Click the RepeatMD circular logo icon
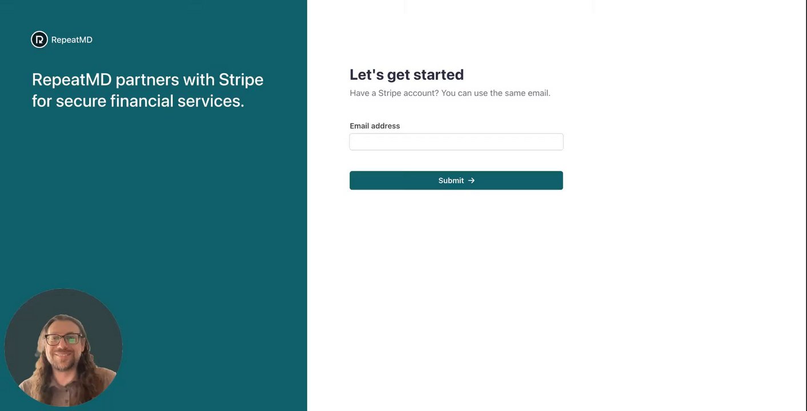The image size is (807, 411). pos(39,39)
